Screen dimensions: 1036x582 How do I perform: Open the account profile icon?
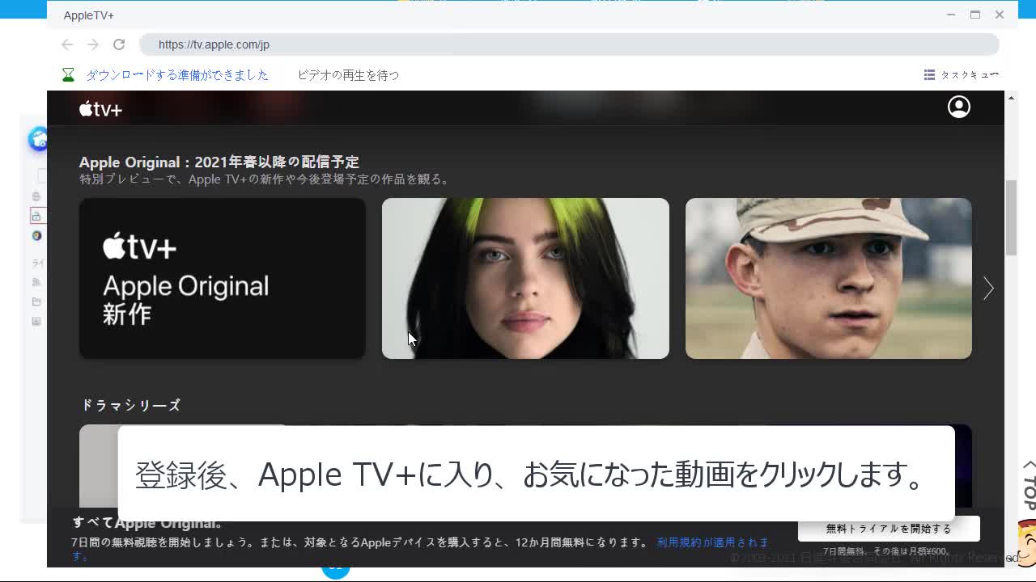[x=959, y=107]
